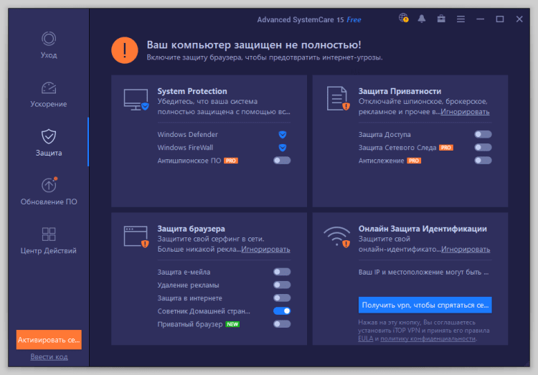This screenshot has height=375, width=538.
Task: Turn on Защита е-мейла toggle
Action: click(282, 272)
